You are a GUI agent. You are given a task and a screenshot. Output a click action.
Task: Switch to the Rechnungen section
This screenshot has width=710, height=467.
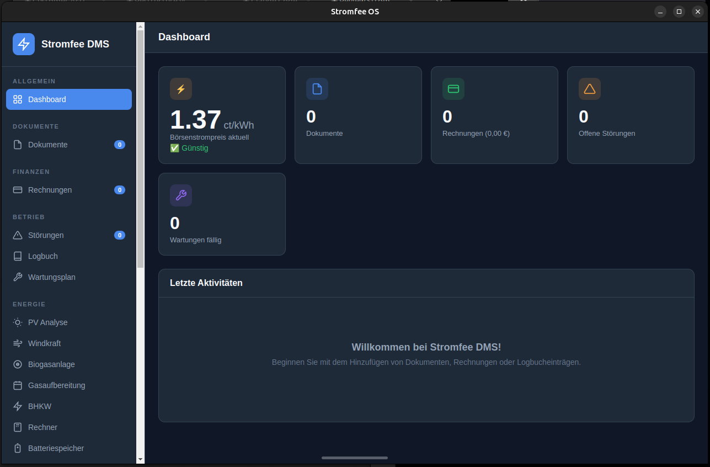[50, 190]
